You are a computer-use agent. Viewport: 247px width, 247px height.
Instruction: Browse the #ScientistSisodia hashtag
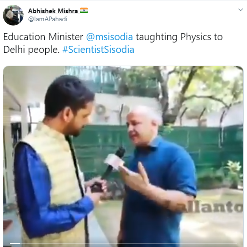99,50
